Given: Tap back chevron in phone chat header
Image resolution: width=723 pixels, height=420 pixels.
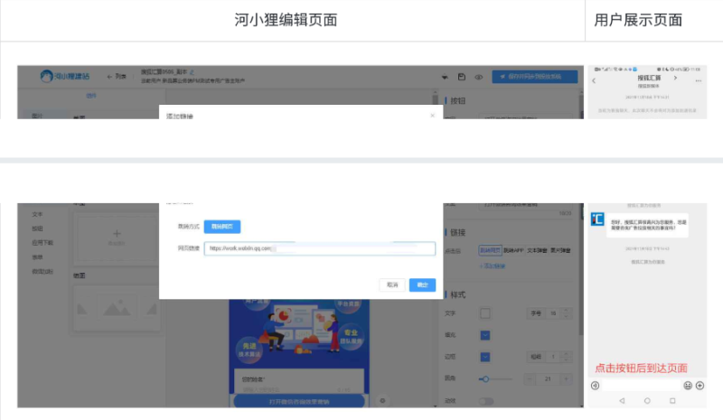Looking at the screenshot, I should 594,80.
